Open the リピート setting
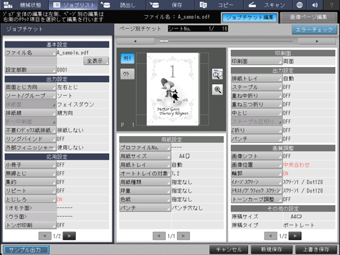The image size is (340, 255). point(30,191)
